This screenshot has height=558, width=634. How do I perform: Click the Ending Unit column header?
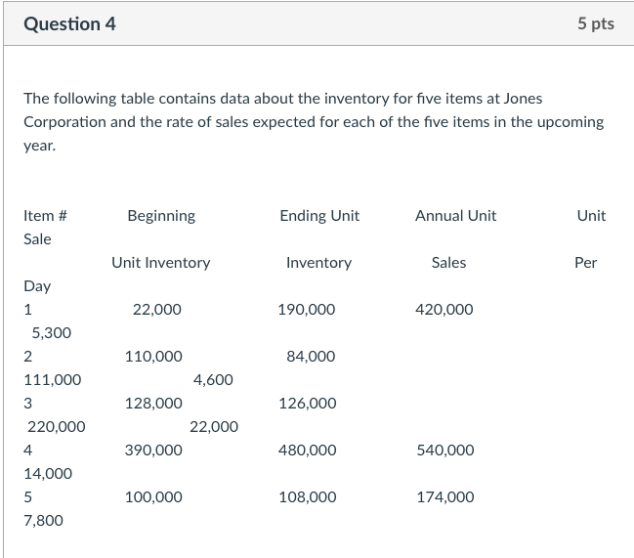(x=319, y=216)
